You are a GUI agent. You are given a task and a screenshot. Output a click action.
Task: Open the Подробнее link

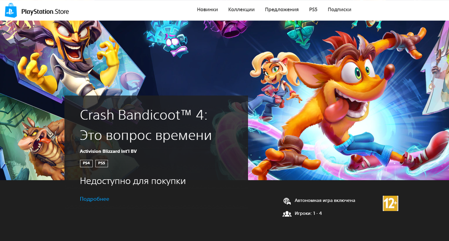(94, 199)
